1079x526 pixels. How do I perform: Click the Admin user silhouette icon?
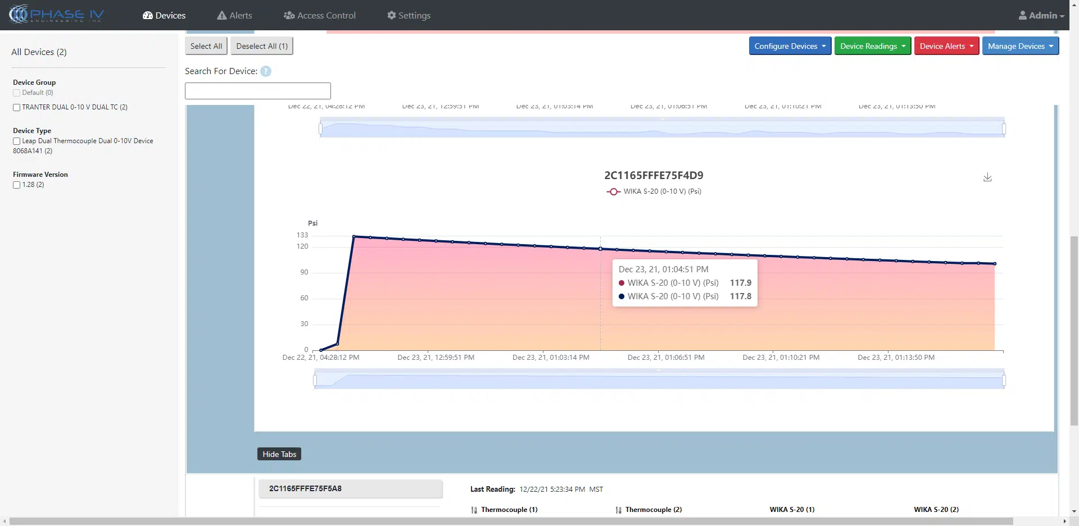1023,16
